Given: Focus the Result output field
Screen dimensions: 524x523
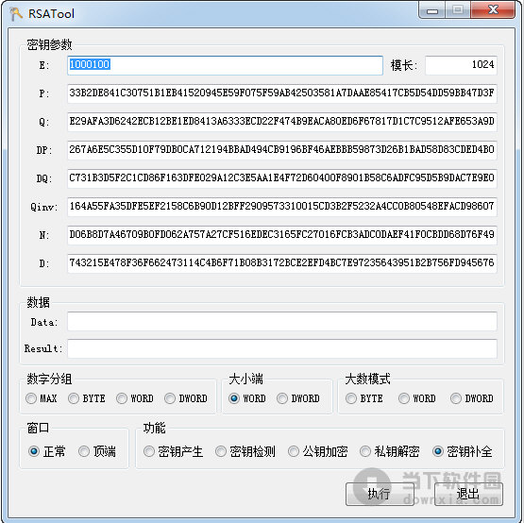Looking at the screenshot, I should pos(282,348).
